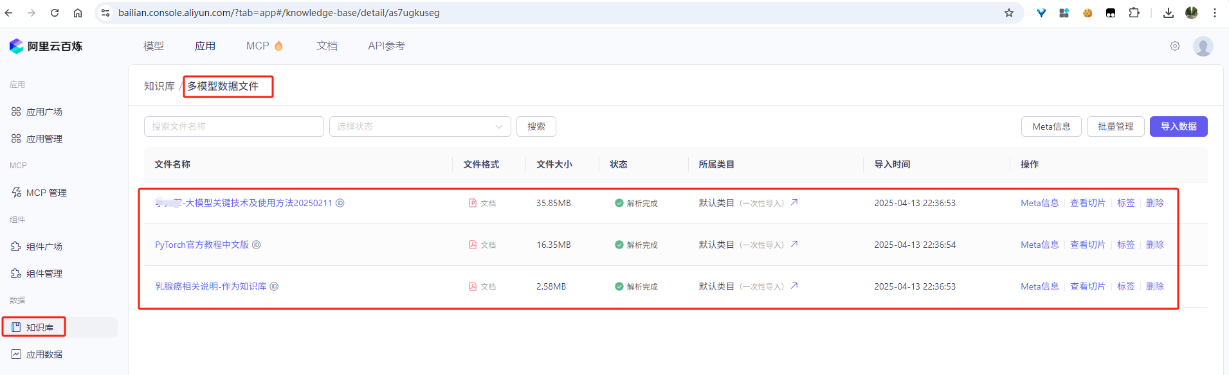Switch to the MCP tab
The height and width of the screenshot is (375, 1229).
264,46
